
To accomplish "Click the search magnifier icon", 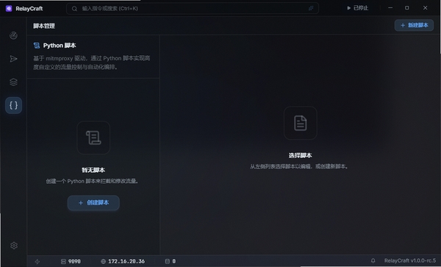I will 74,9.
